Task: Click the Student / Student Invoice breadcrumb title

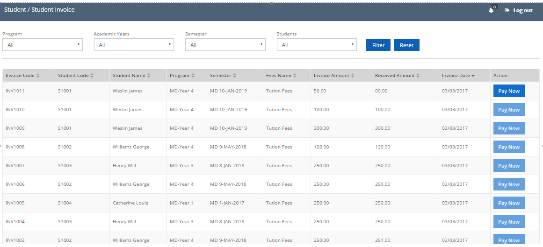Action: click(39, 10)
